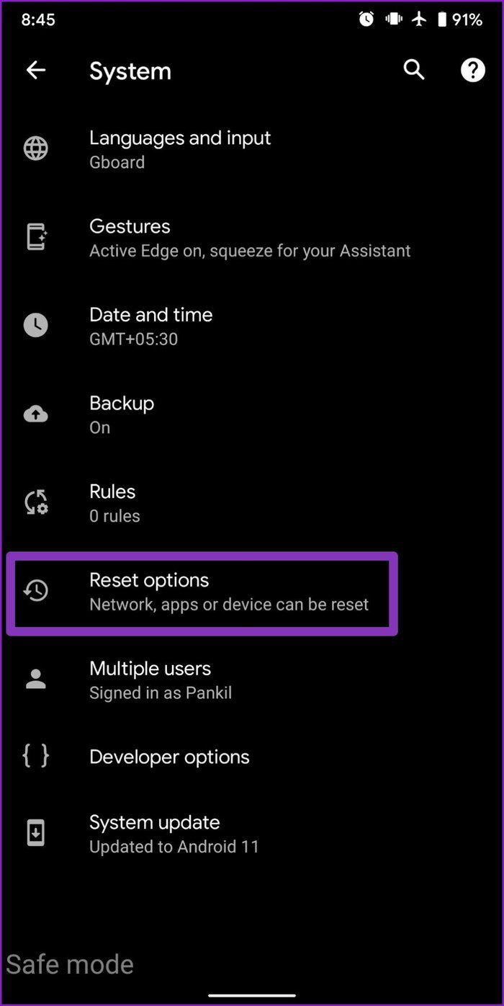Click the globe icon for Languages

[36, 148]
